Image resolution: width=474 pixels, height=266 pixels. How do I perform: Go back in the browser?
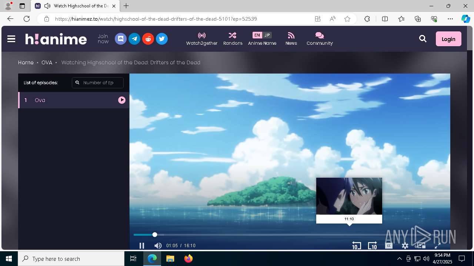point(10,19)
